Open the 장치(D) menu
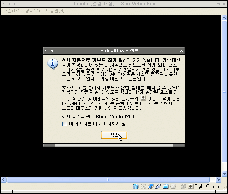 tap(33, 11)
